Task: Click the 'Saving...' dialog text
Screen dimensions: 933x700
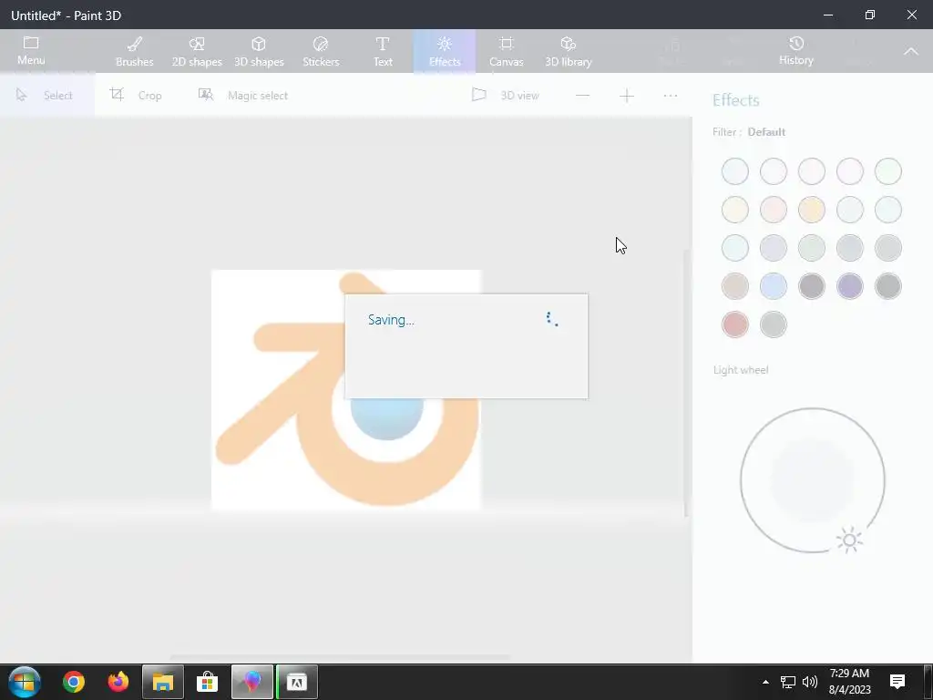Action: click(x=391, y=320)
